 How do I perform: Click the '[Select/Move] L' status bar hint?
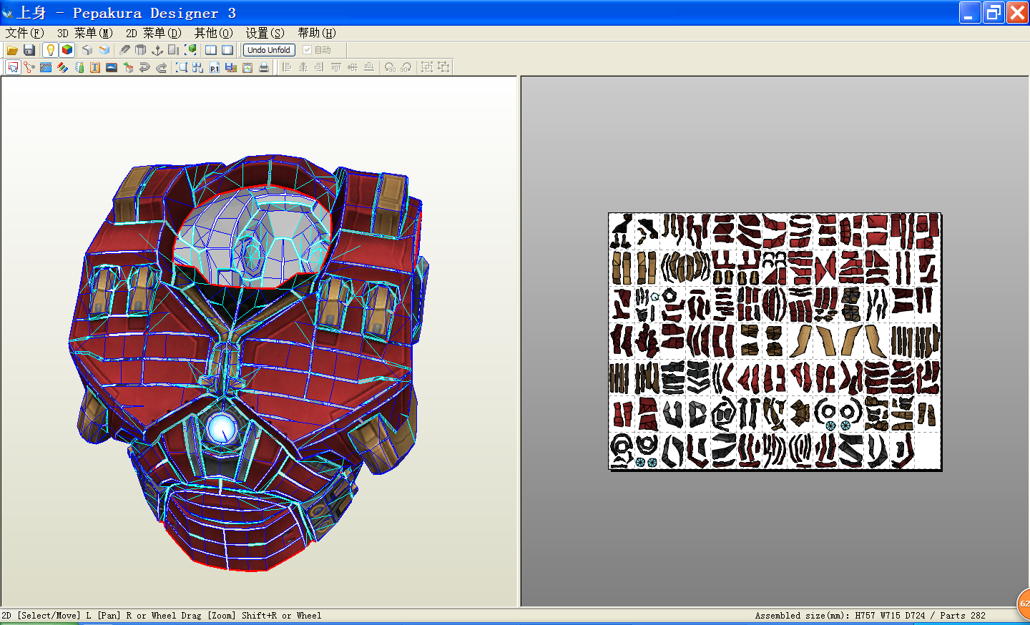click(x=54, y=616)
